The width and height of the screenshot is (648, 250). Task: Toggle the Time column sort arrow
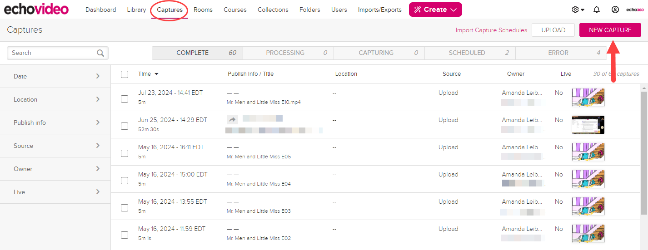(156, 74)
